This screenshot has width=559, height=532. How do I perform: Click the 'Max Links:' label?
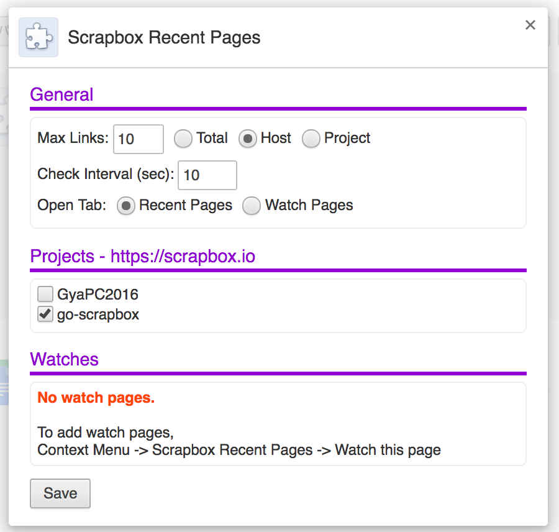[73, 138]
